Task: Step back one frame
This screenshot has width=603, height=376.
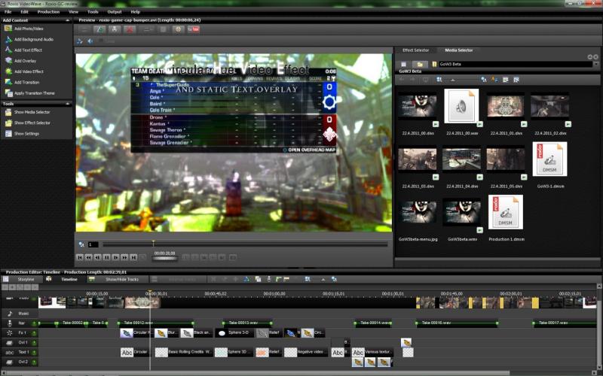Action: tap(98, 257)
